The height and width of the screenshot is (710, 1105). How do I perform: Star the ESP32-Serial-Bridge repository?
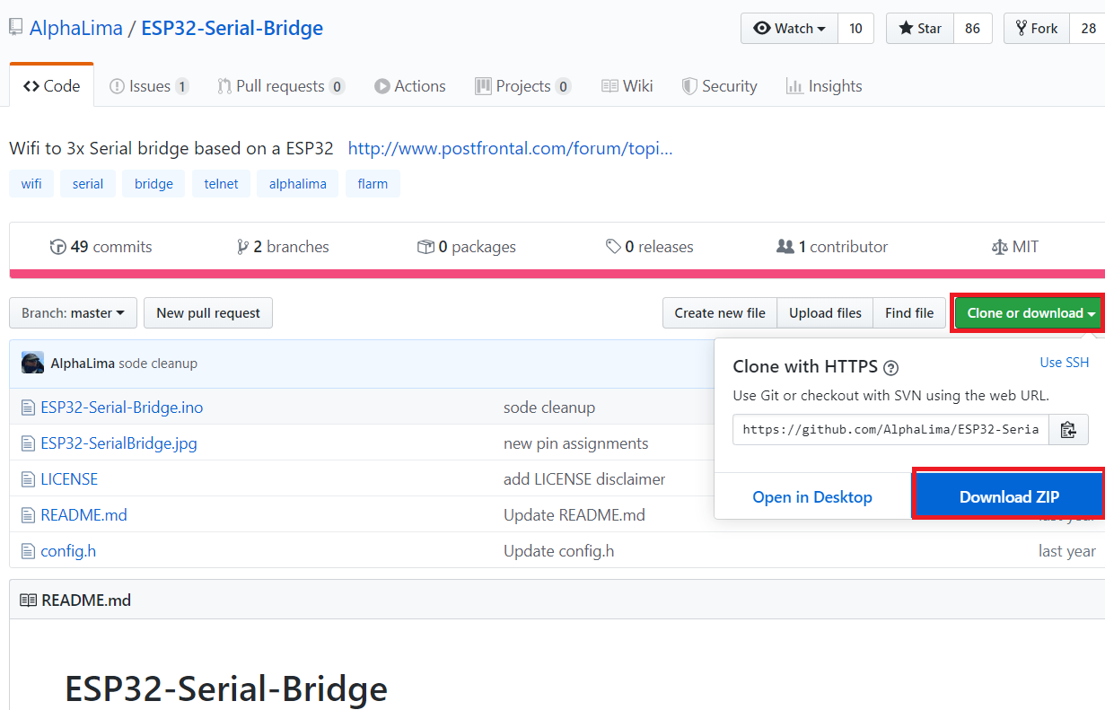(x=919, y=29)
